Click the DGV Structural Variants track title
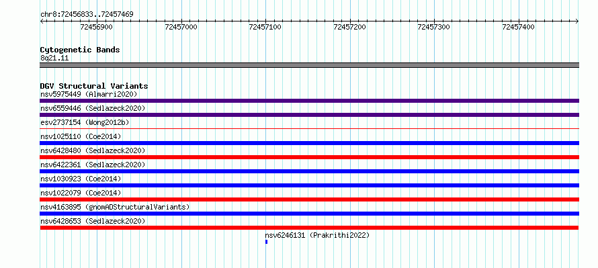 tap(94, 86)
